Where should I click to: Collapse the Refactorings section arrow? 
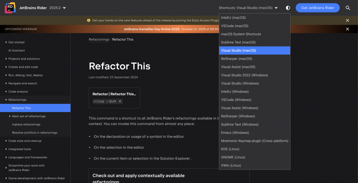click(x=6, y=100)
